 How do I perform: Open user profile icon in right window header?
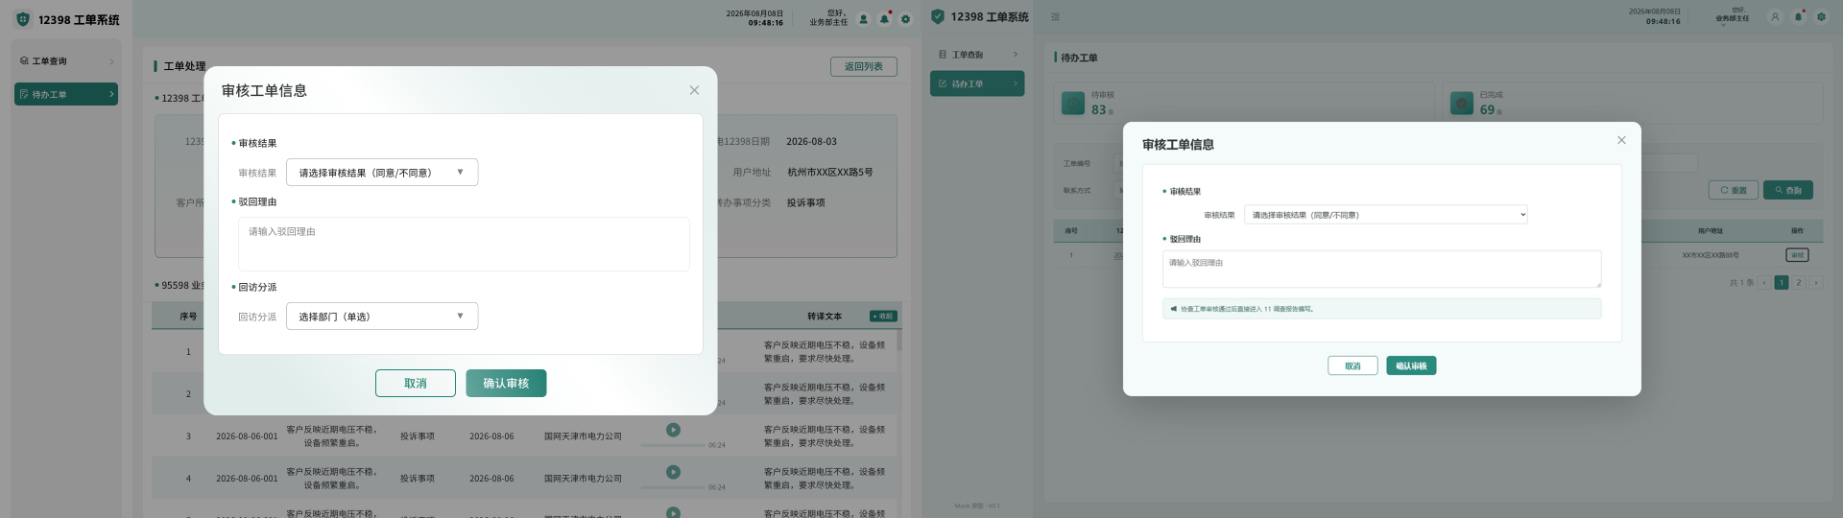coord(1775,16)
